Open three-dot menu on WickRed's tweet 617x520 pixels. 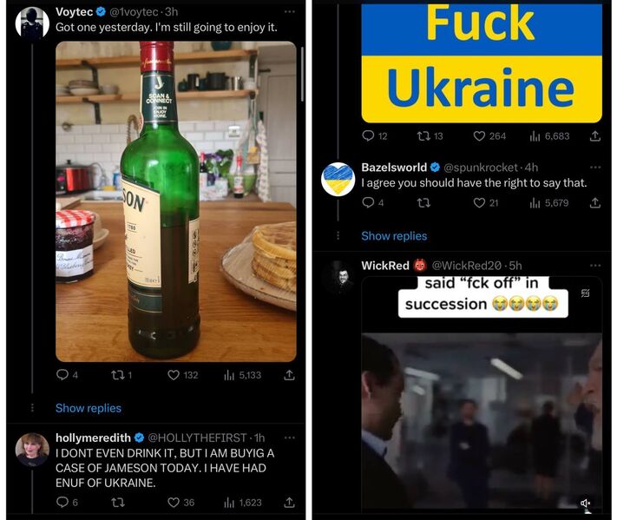click(595, 266)
